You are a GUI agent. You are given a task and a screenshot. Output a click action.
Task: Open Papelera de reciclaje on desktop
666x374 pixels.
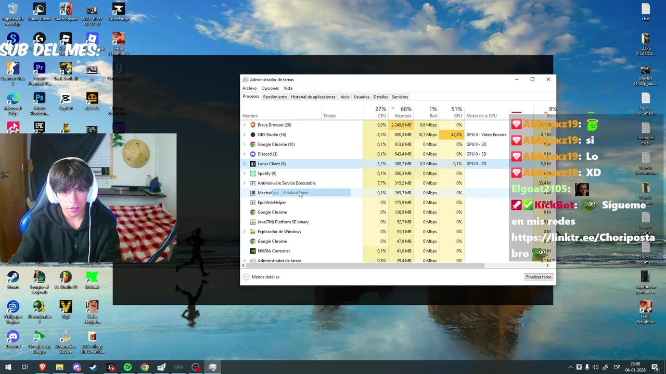coord(13,15)
